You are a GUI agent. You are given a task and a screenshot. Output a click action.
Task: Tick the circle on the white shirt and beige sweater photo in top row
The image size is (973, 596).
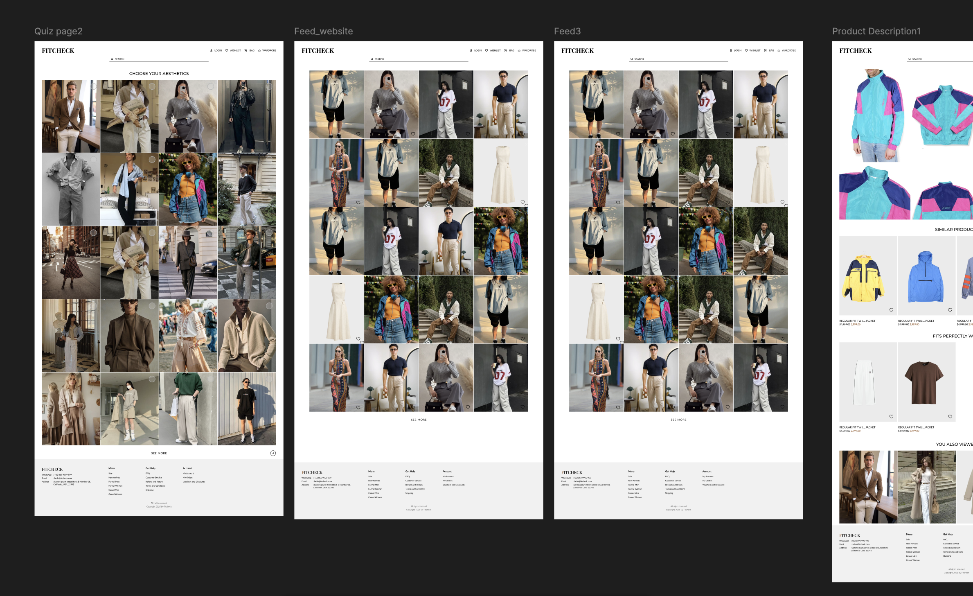[152, 86]
